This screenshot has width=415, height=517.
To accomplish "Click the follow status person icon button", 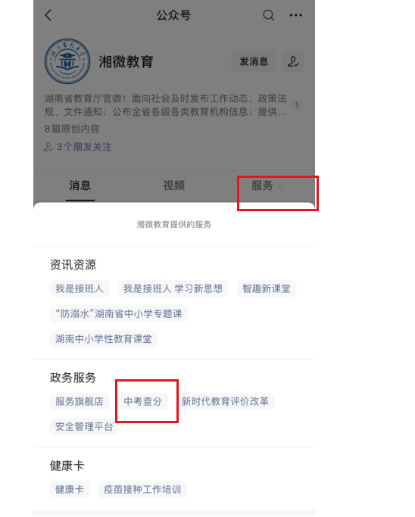I will point(293,61).
